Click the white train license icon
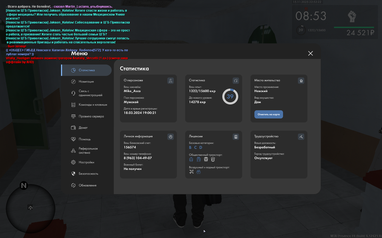The width and height of the screenshot is (382, 238). (206, 159)
